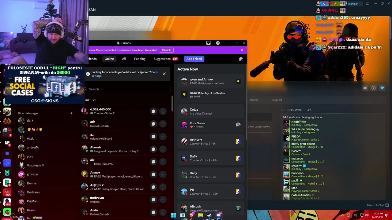This screenshot has height=220, width=392.
Task: Select Market tab in Steam window
Action: (x=254, y=100)
